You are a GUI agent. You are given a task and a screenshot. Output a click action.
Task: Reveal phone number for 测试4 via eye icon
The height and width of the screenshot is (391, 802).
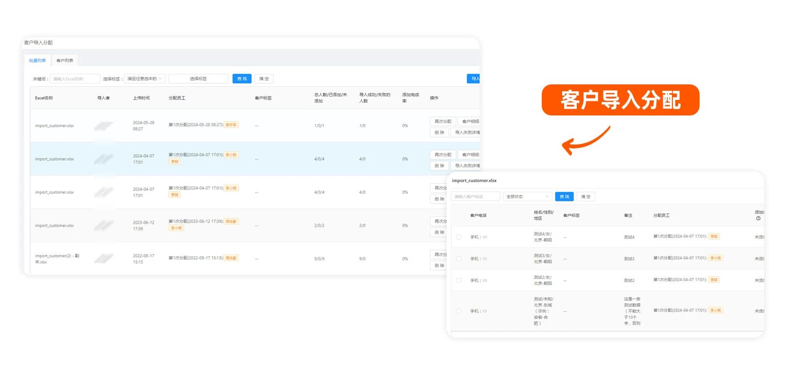[485, 237]
